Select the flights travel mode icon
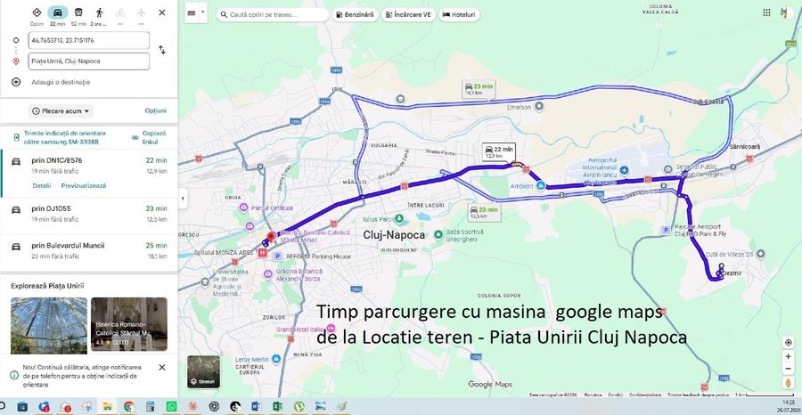The image size is (802, 415). pyautogui.click(x=141, y=12)
